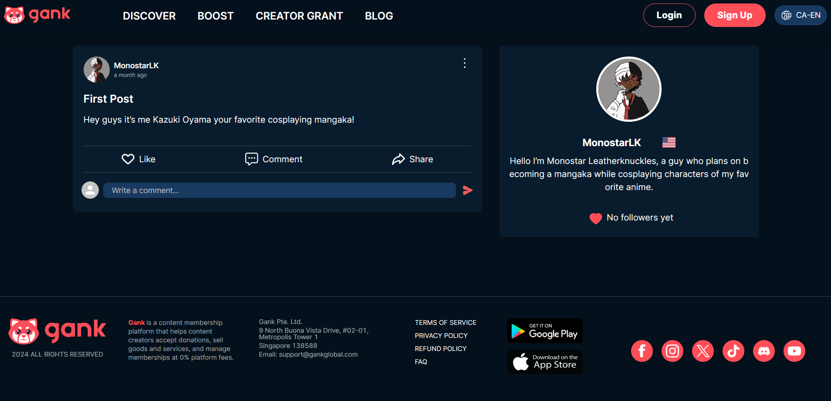Open REFUND POLICY link
This screenshot has height=401, width=831.
441,349
